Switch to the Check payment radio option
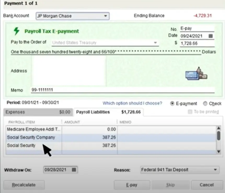This screenshot has height=193, width=225. (x=205, y=104)
